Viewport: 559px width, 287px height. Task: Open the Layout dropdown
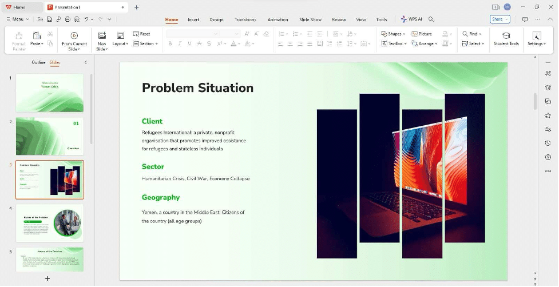click(121, 39)
